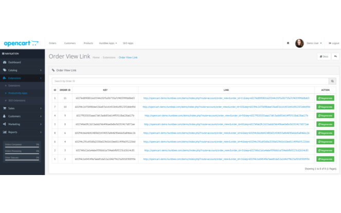Open the Docs button

[324, 56]
